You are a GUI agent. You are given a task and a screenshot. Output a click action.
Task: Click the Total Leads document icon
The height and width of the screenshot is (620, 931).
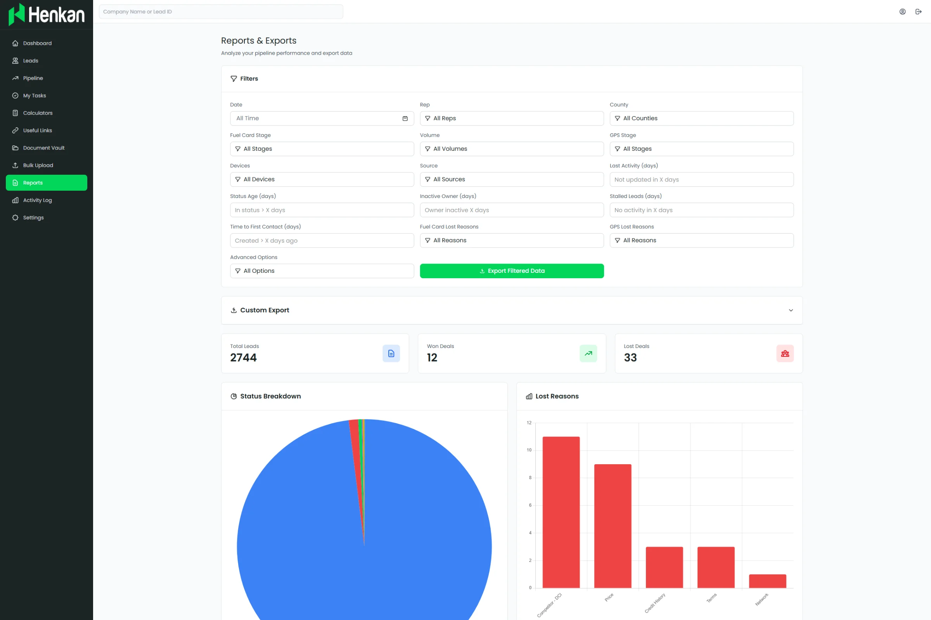point(391,353)
